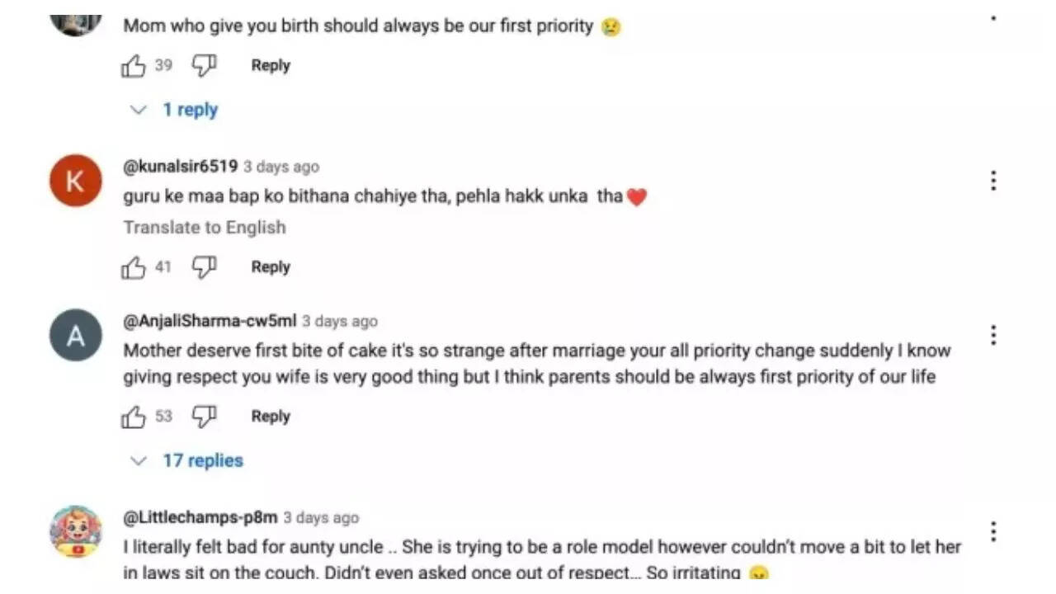The image size is (1056, 594).
Task: Like the comment with 39 likes
Action: coord(134,66)
